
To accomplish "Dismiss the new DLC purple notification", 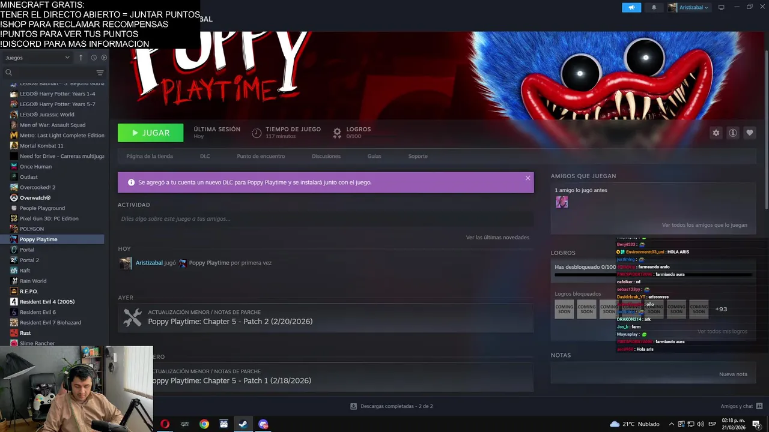I will 527,178.
